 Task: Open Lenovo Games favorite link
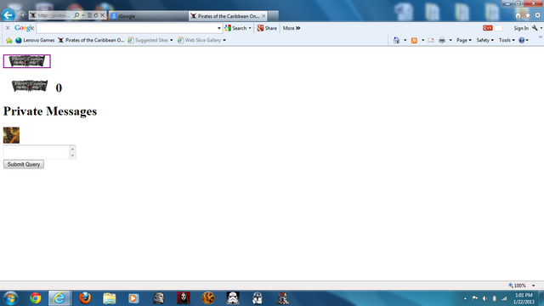[35, 40]
